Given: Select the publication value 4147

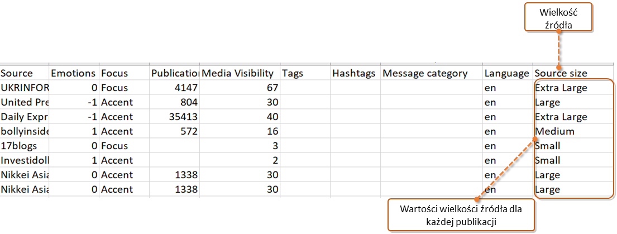Looking at the screenshot, I should [x=175, y=88].
